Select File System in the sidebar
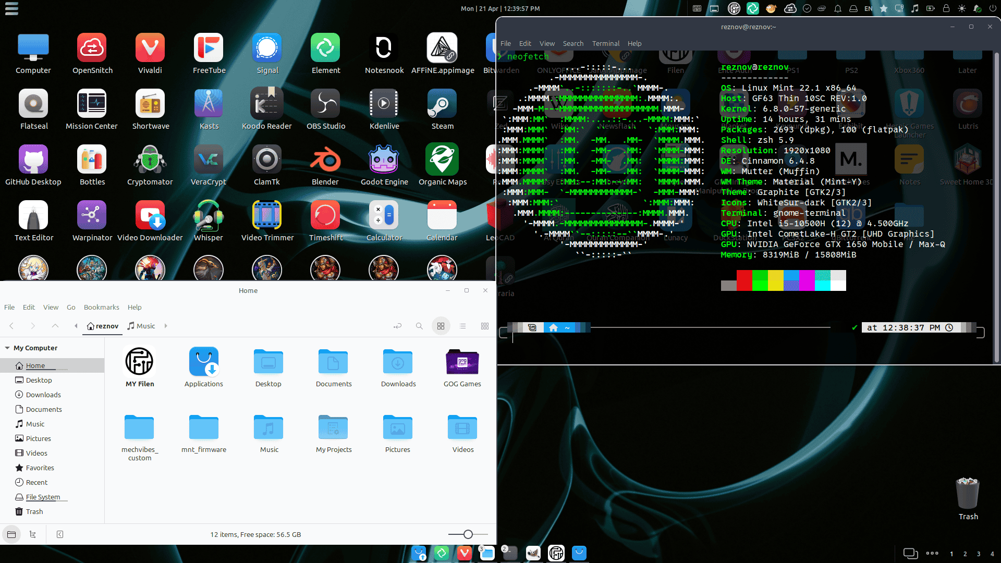The width and height of the screenshot is (1001, 563). click(x=52, y=497)
